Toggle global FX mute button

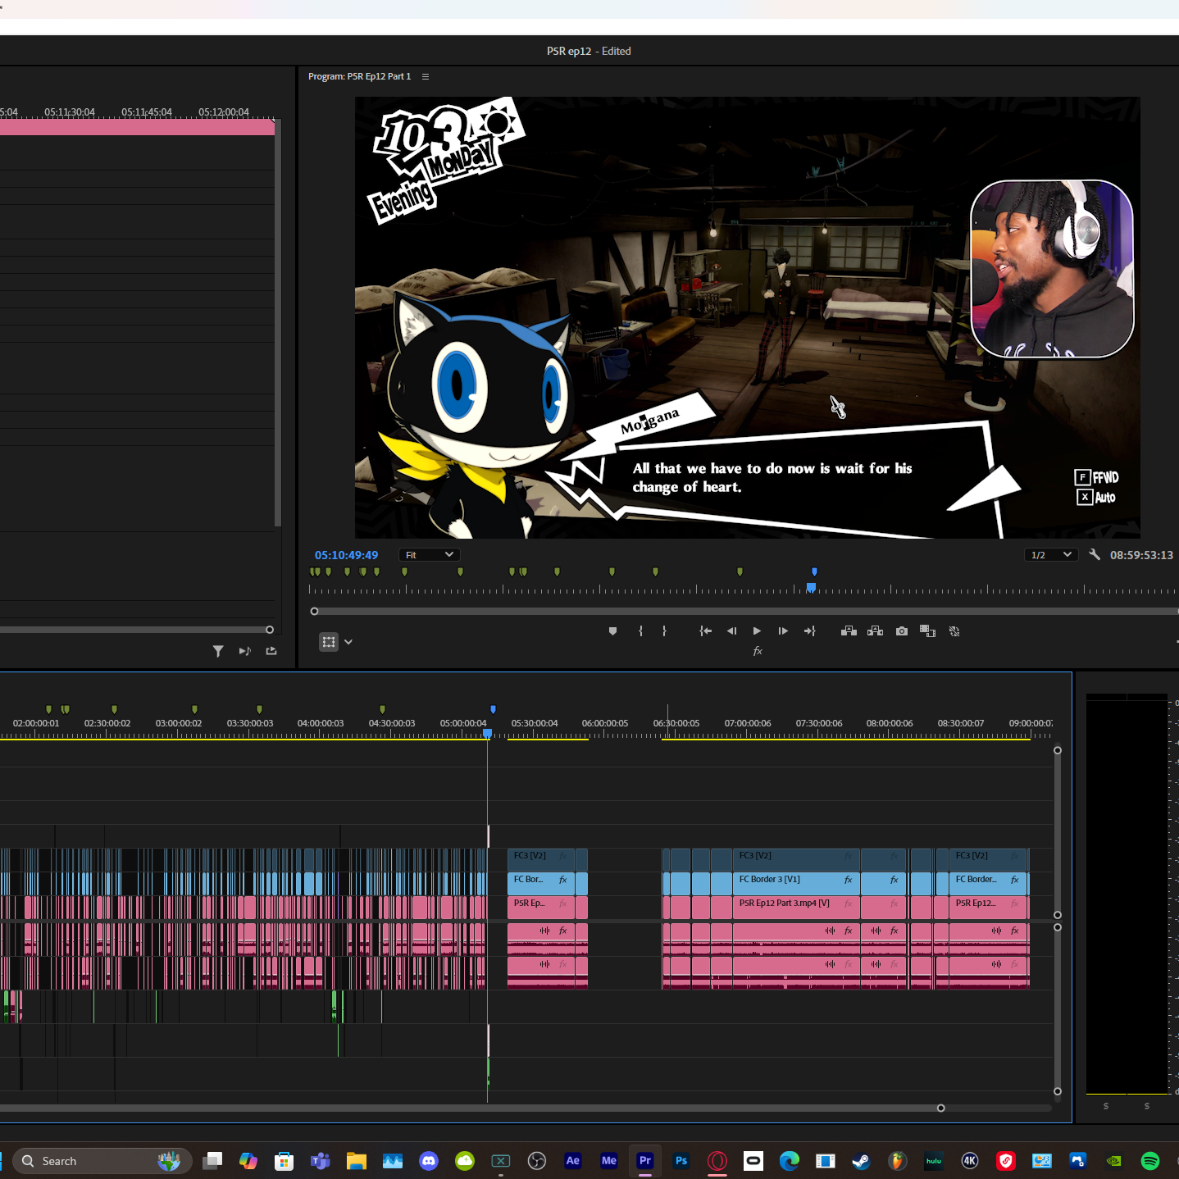click(758, 651)
